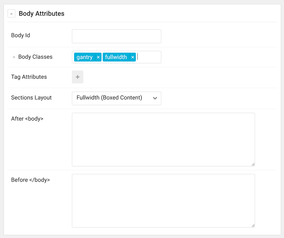This screenshot has height=238, width=284.
Task: Click inside the After <body> textarea
Action: [x=163, y=140]
